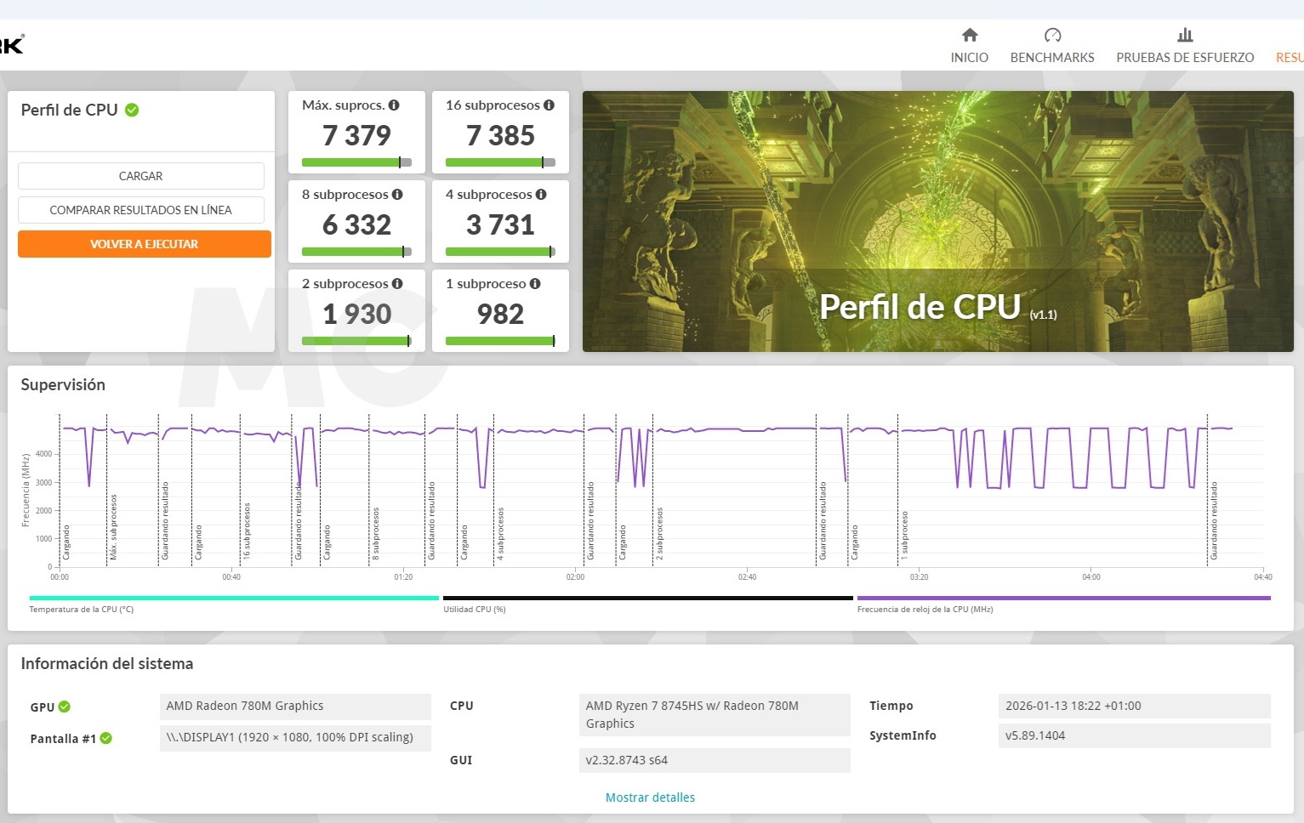The image size is (1304, 823).
Task: Toggle the Utilidad CPU legend line
Action: pos(647,599)
